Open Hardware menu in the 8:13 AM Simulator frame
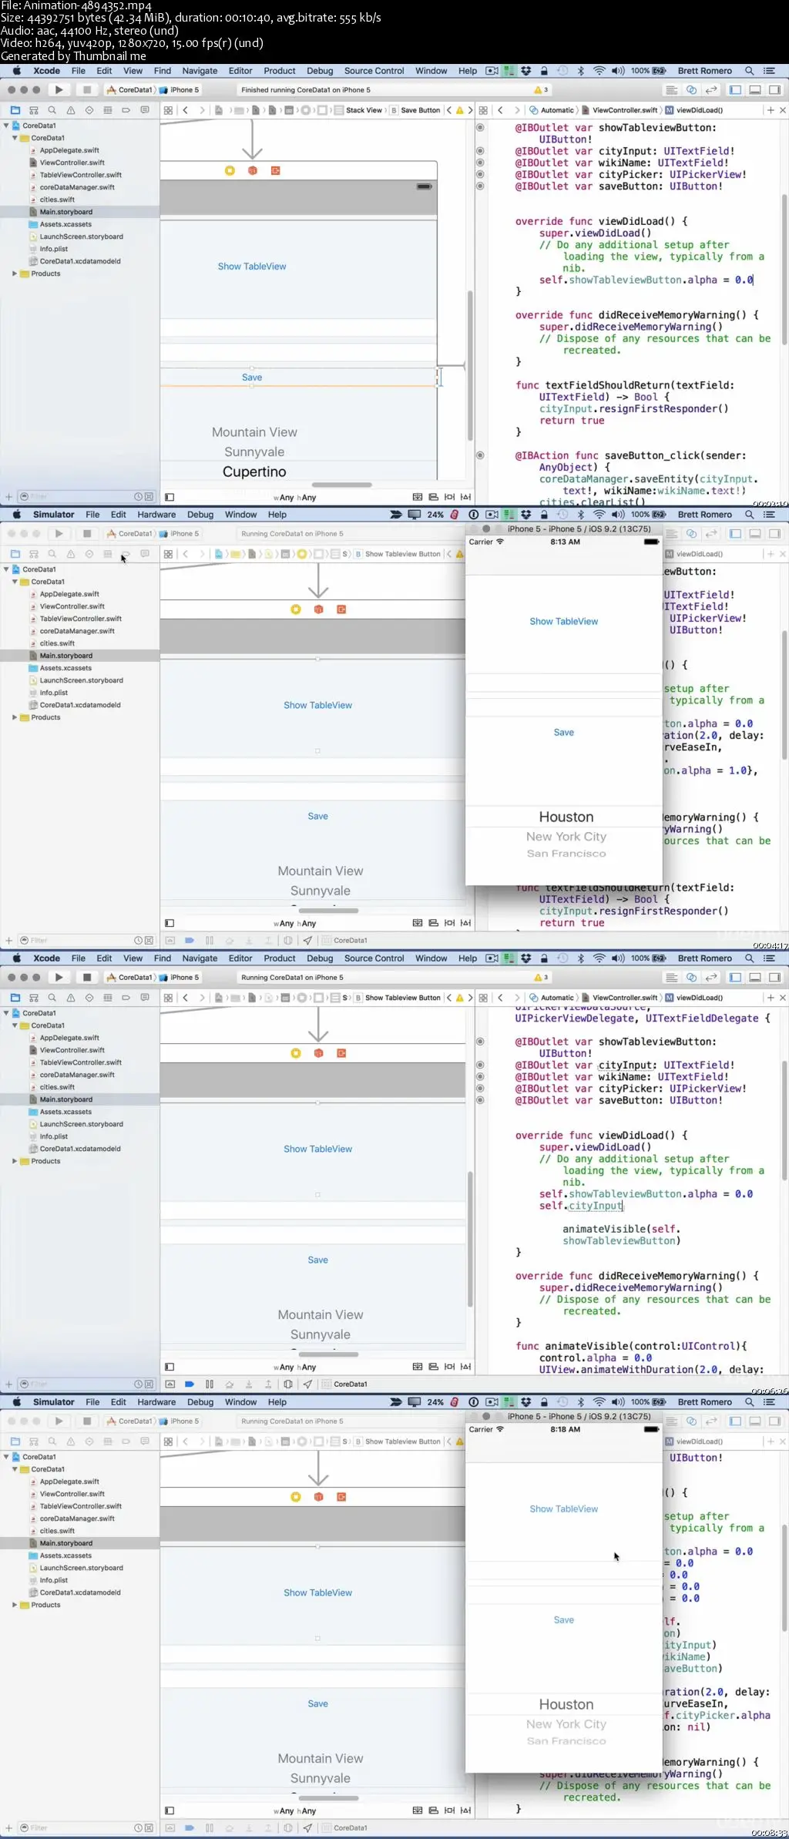This screenshot has height=1839, width=789. point(156,515)
